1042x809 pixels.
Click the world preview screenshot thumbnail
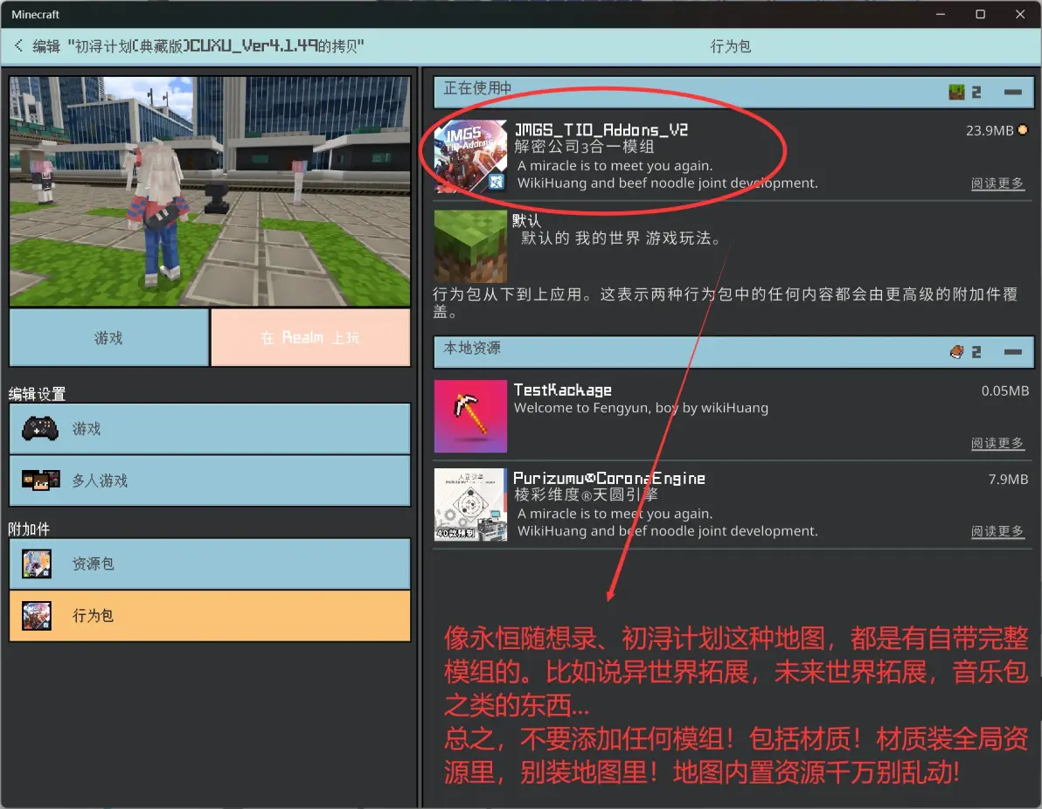pos(210,191)
